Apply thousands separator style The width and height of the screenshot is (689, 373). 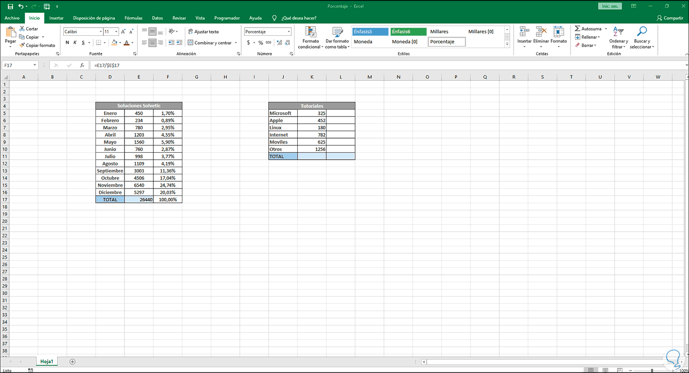click(268, 43)
